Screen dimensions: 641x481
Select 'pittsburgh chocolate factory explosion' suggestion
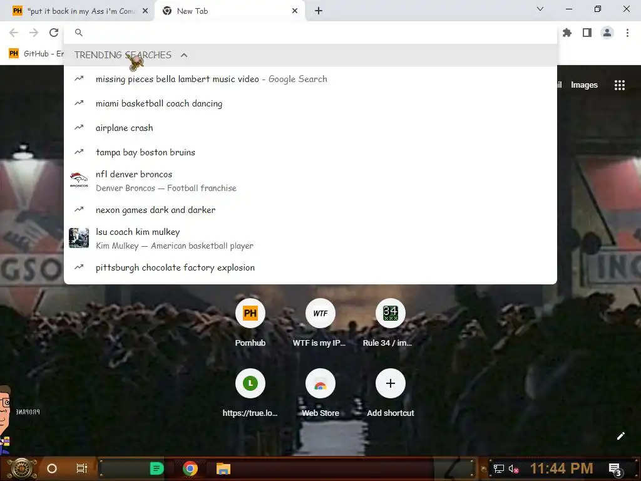pyautogui.click(x=310, y=267)
